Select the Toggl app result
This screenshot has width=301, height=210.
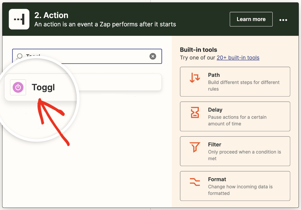83,87
